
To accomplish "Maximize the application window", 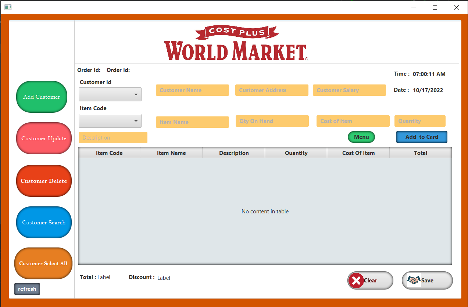I will click(435, 7).
